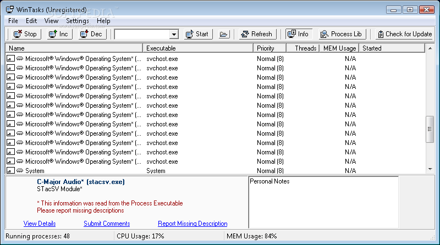The height and width of the screenshot is (245, 440).
Task: Click the Stop process toolbar button
Action: coord(26,34)
